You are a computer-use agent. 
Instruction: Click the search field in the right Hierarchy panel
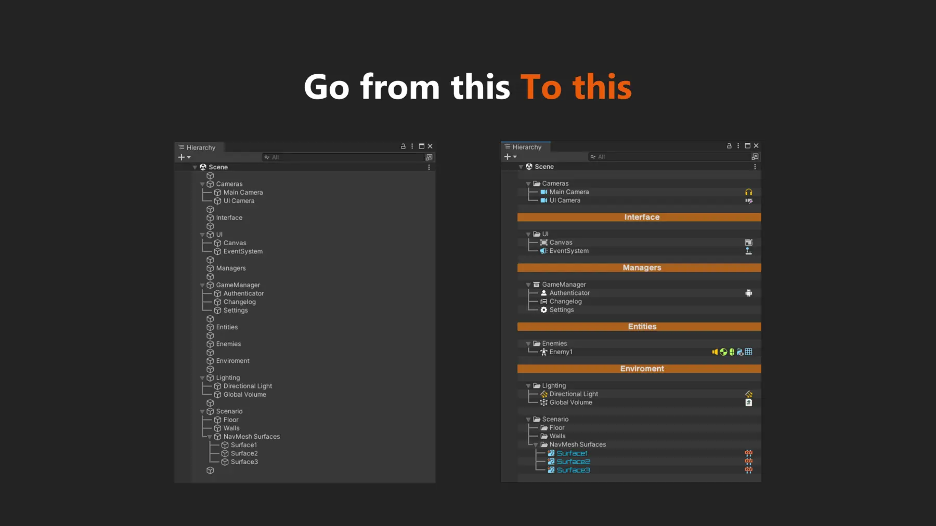(x=671, y=157)
